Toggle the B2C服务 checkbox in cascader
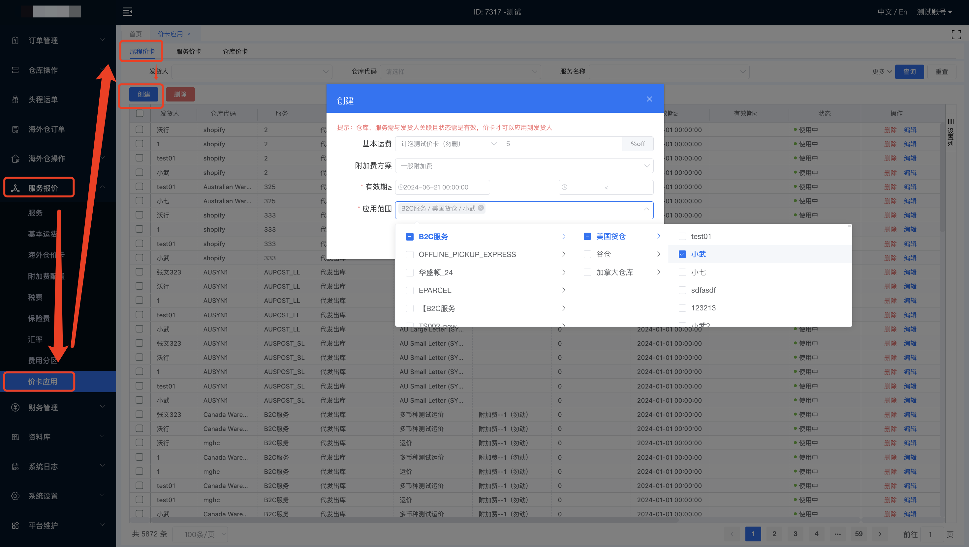 (x=410, y=237)
